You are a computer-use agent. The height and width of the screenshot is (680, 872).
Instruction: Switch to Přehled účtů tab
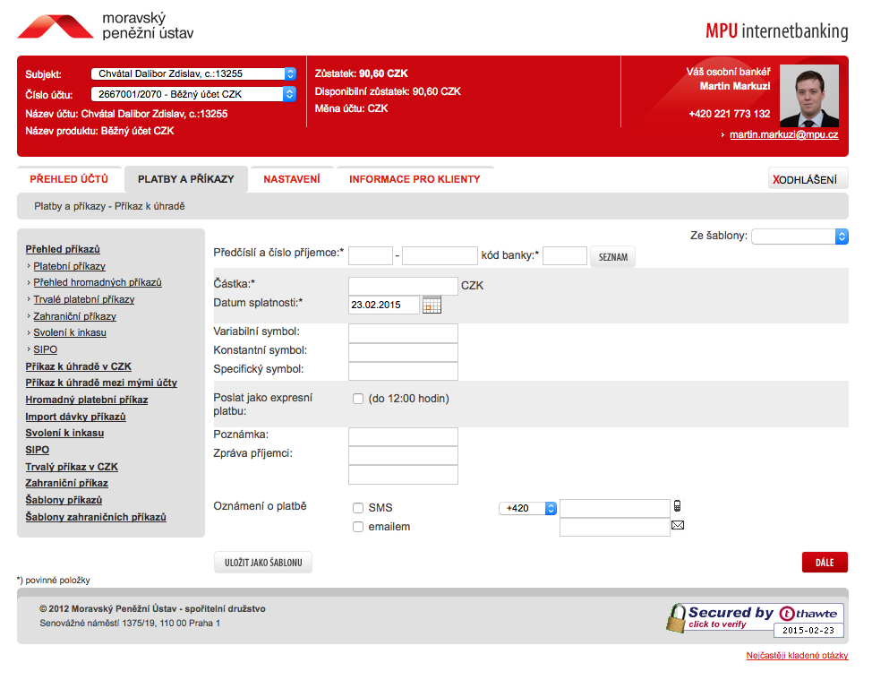tap(69, 179)
